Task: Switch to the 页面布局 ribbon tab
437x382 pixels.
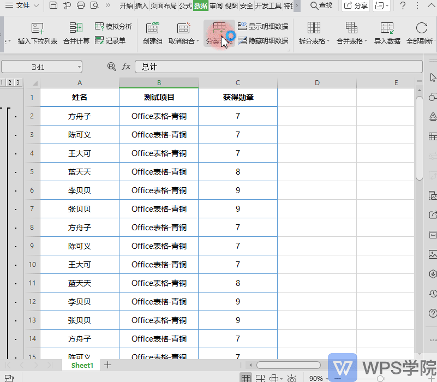Action: tap(164, 5)
